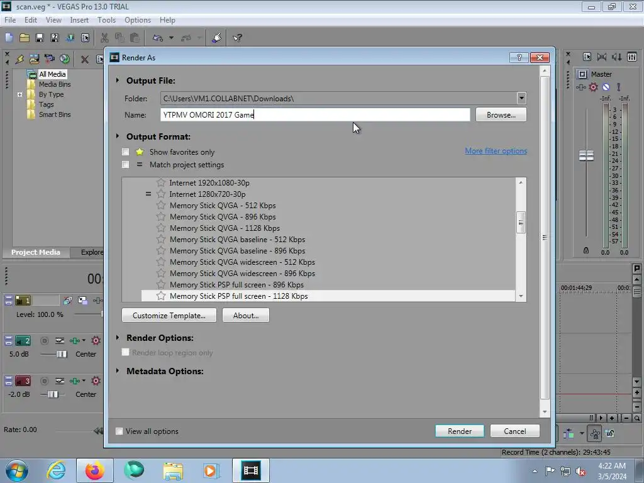The width and height of the screenshot is (644, 483).
Task: Open automation settings dropdown on track 3
Action: pyautogui.click(x=84, y=380)
